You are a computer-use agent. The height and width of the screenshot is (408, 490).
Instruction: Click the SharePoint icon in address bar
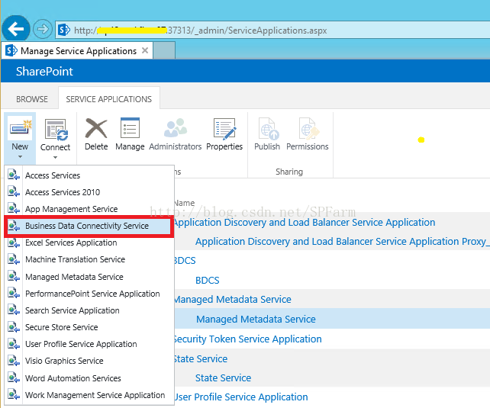tap(64, 31)
